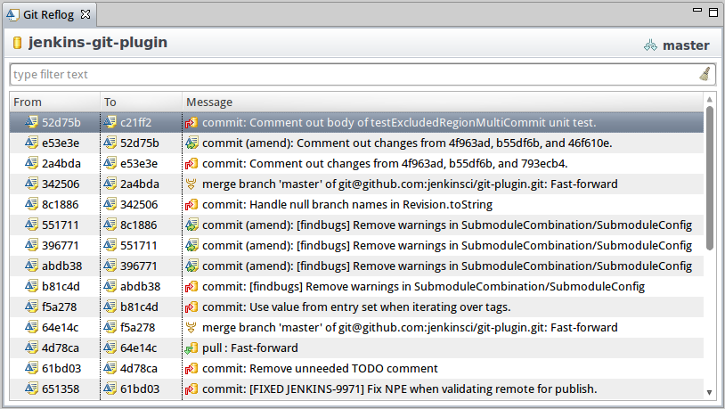Maximize the Git Reflog view

point(713,12)
